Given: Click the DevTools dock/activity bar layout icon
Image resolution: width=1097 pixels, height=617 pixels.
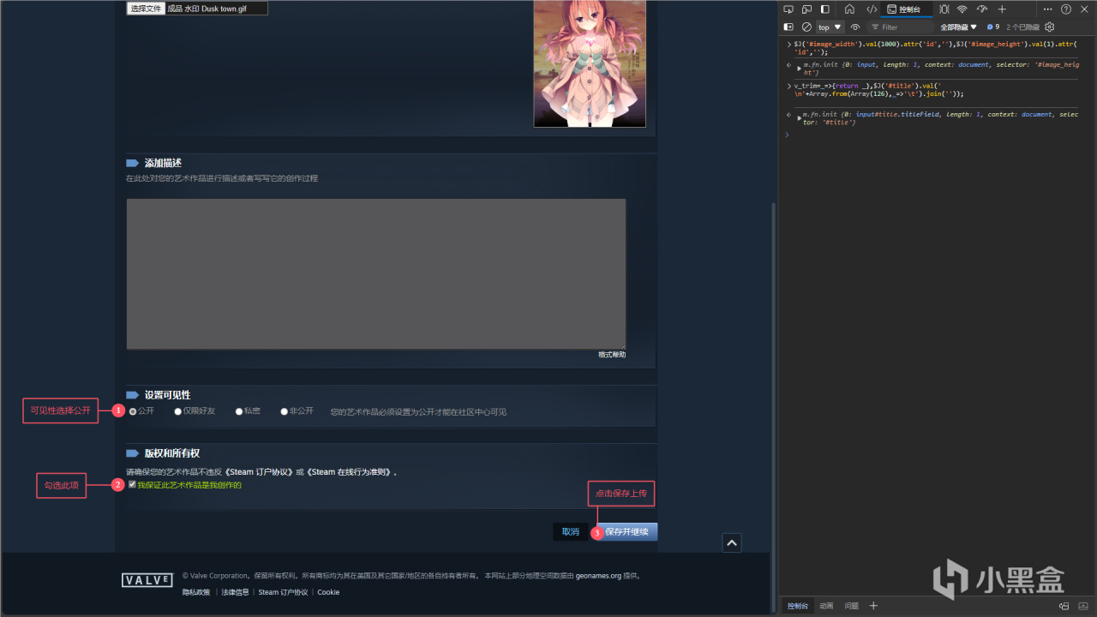Looking at the screenshot, I should [x=825, y=9].
